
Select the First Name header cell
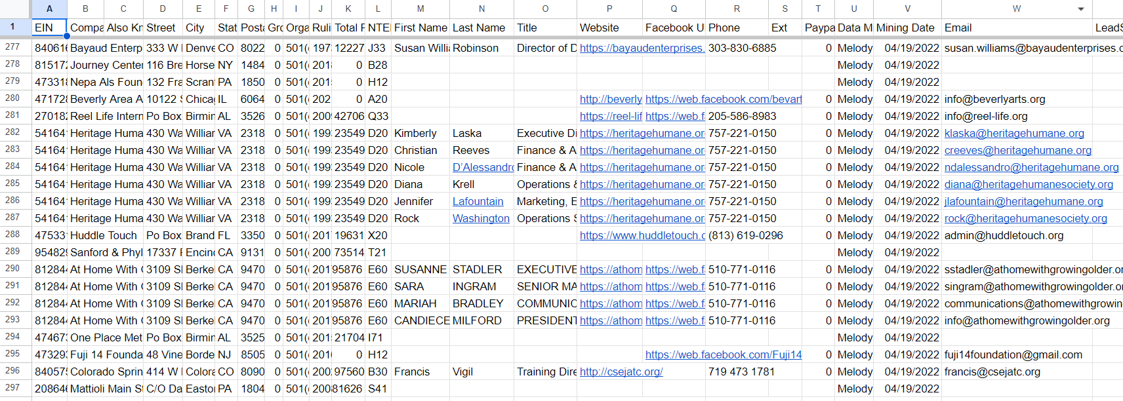click(x=420, y=28)
